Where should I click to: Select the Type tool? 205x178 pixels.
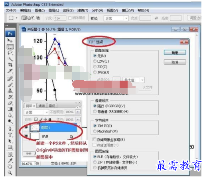pyautogui.click(x=10, y=135)
